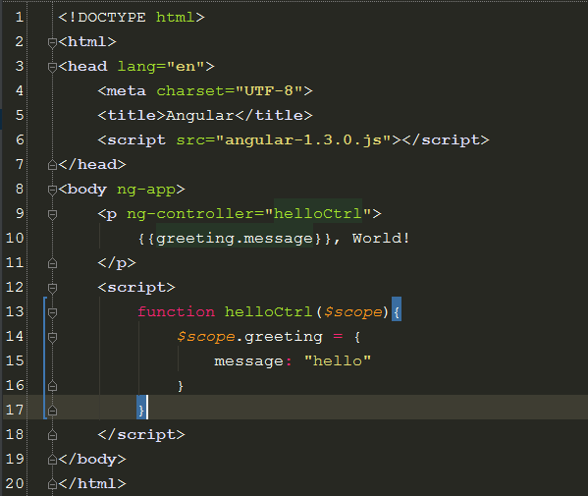Image resolution: width=588 pixels, height=496 pixels.
Task: Collapse the body ng-app fold on line 8
Action: 52,190
